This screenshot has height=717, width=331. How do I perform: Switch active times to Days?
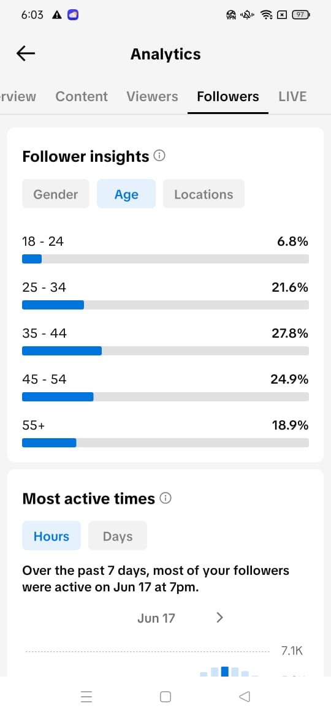(118, 536)
